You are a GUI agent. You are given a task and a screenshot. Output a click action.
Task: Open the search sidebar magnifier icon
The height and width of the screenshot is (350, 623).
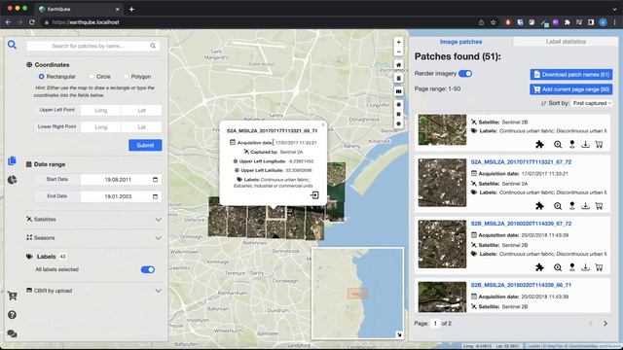pyautogui.click(x=12, y=45)
